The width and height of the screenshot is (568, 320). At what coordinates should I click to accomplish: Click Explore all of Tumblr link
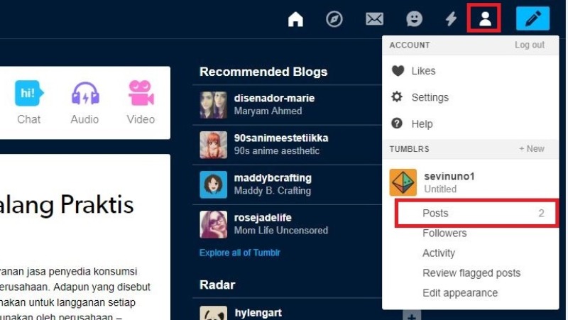239,253
